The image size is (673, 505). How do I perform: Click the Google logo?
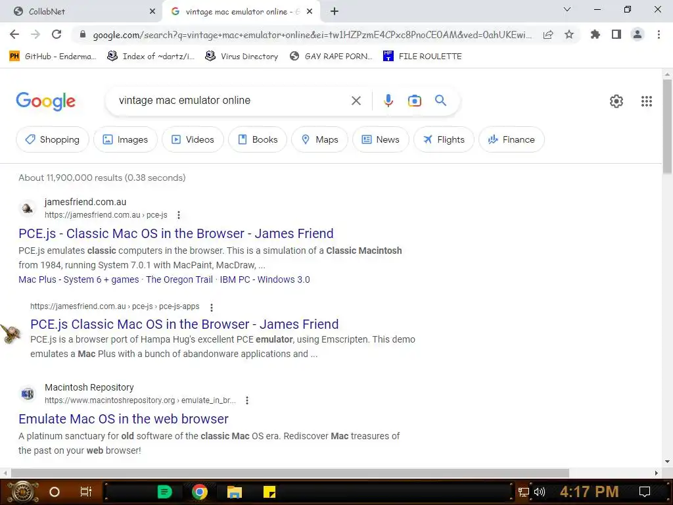coord(45,101)
